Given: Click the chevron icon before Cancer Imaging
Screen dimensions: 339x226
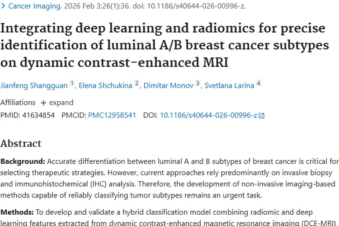Looking at the screenshot, I should point(3,6).
